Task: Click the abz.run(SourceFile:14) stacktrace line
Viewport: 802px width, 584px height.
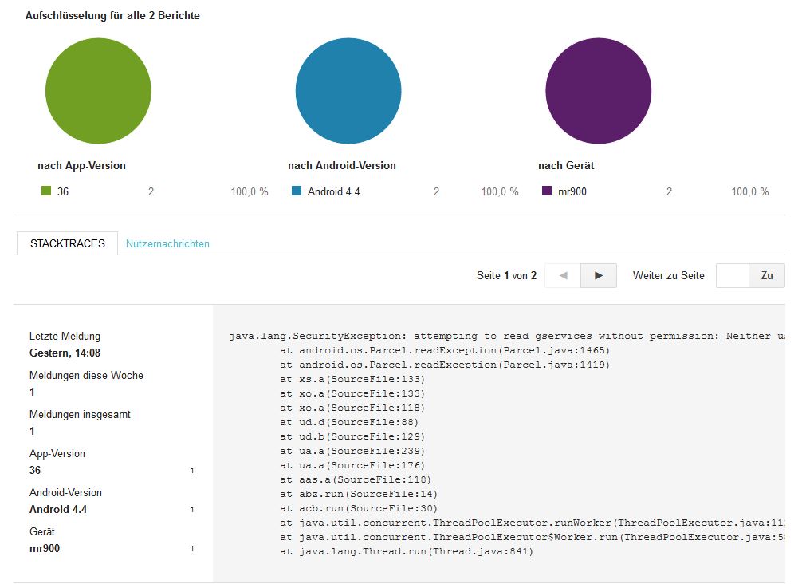Action: tap(359, 494)
